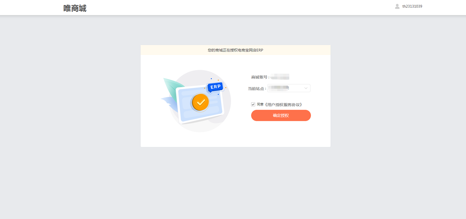466x219 pixels.
Task: Click the user avatar icon
Action: point(397,6)
